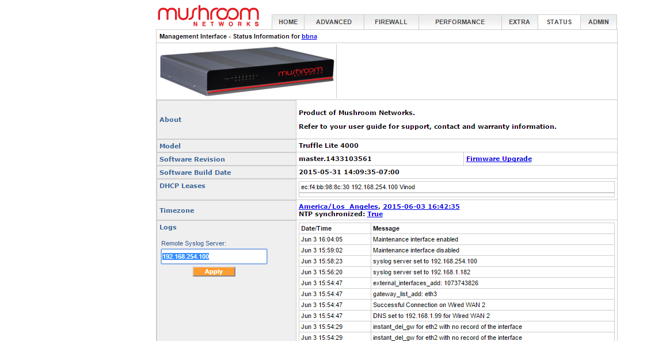The height and width of the screenshot is (341, 647).
Task: Follow the bbna device link
Action: pyautogui.click(x=309, y=36)
